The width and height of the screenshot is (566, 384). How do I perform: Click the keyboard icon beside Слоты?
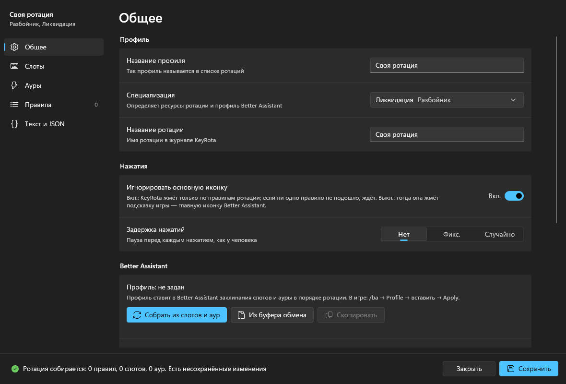(14, 66)
